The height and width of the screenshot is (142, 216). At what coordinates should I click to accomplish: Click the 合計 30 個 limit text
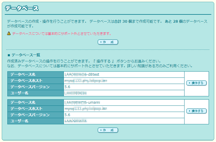[x=123, y=22]
